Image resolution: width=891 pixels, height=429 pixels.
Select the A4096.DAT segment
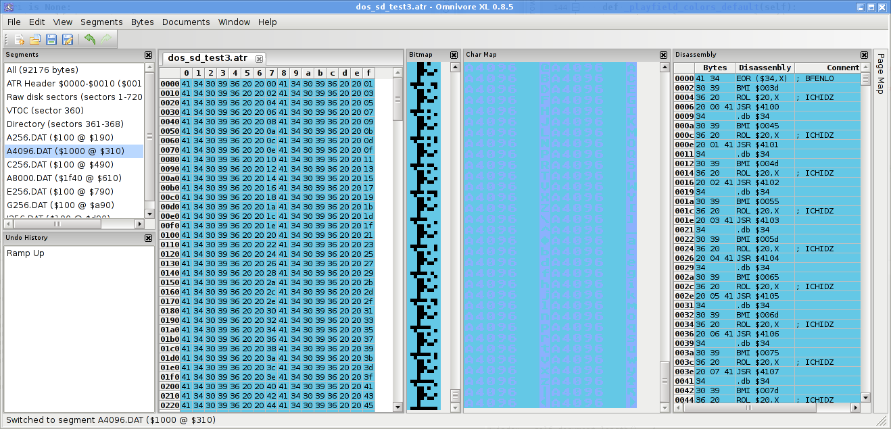74,151
